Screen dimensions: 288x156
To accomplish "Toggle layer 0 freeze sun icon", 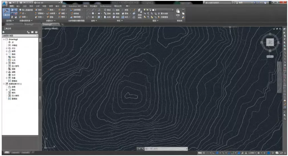I will (x=147, y=10).
